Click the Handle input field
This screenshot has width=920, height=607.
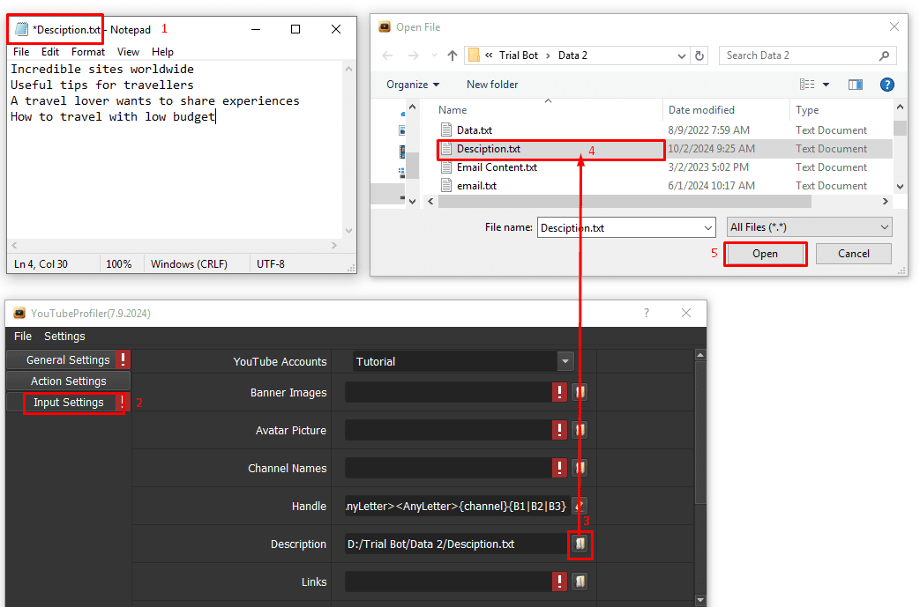[x=456, y=506]
